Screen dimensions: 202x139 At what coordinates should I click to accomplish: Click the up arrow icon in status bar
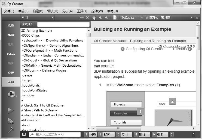click(x=193, y=134)
